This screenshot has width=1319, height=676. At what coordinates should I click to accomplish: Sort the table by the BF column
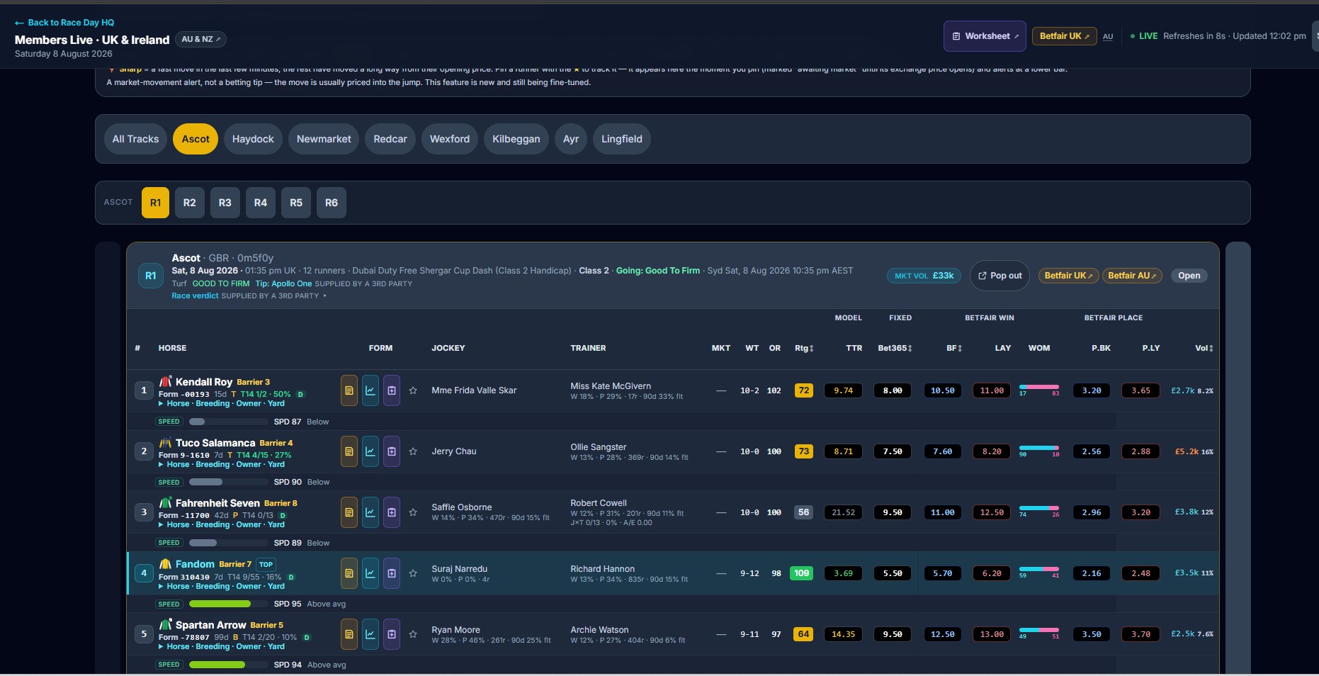pyautogui.click(x=954, y=348)
